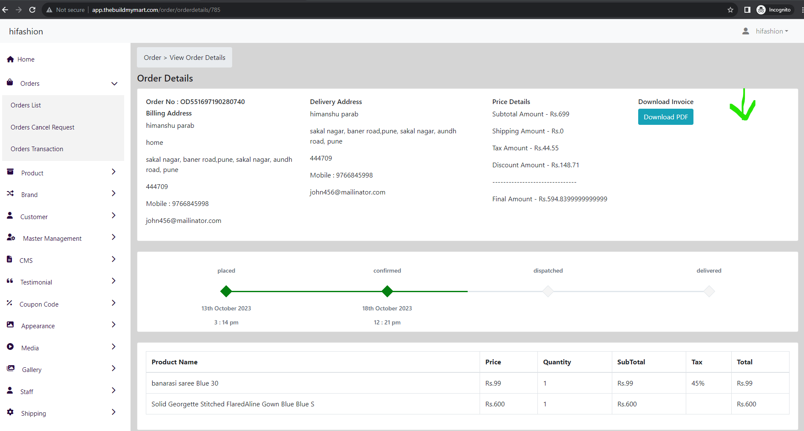Image resolution: width=804 pixels, height=431 pixels.
Task: Click the Discount Amount Rs.148.71 text
Action: (536, 165)
